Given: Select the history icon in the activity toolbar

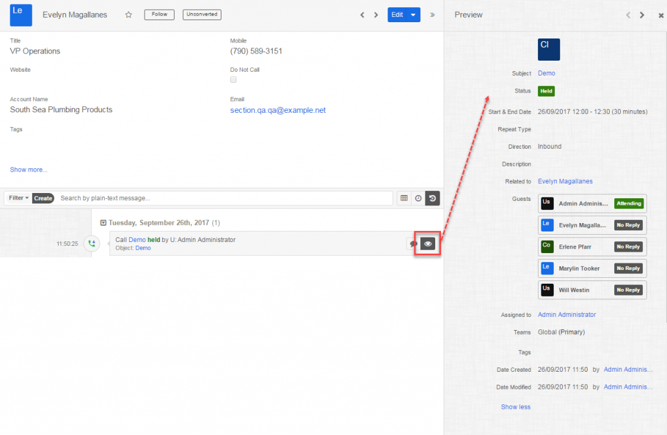Looking at the screenshot, I should coord(433,198).
